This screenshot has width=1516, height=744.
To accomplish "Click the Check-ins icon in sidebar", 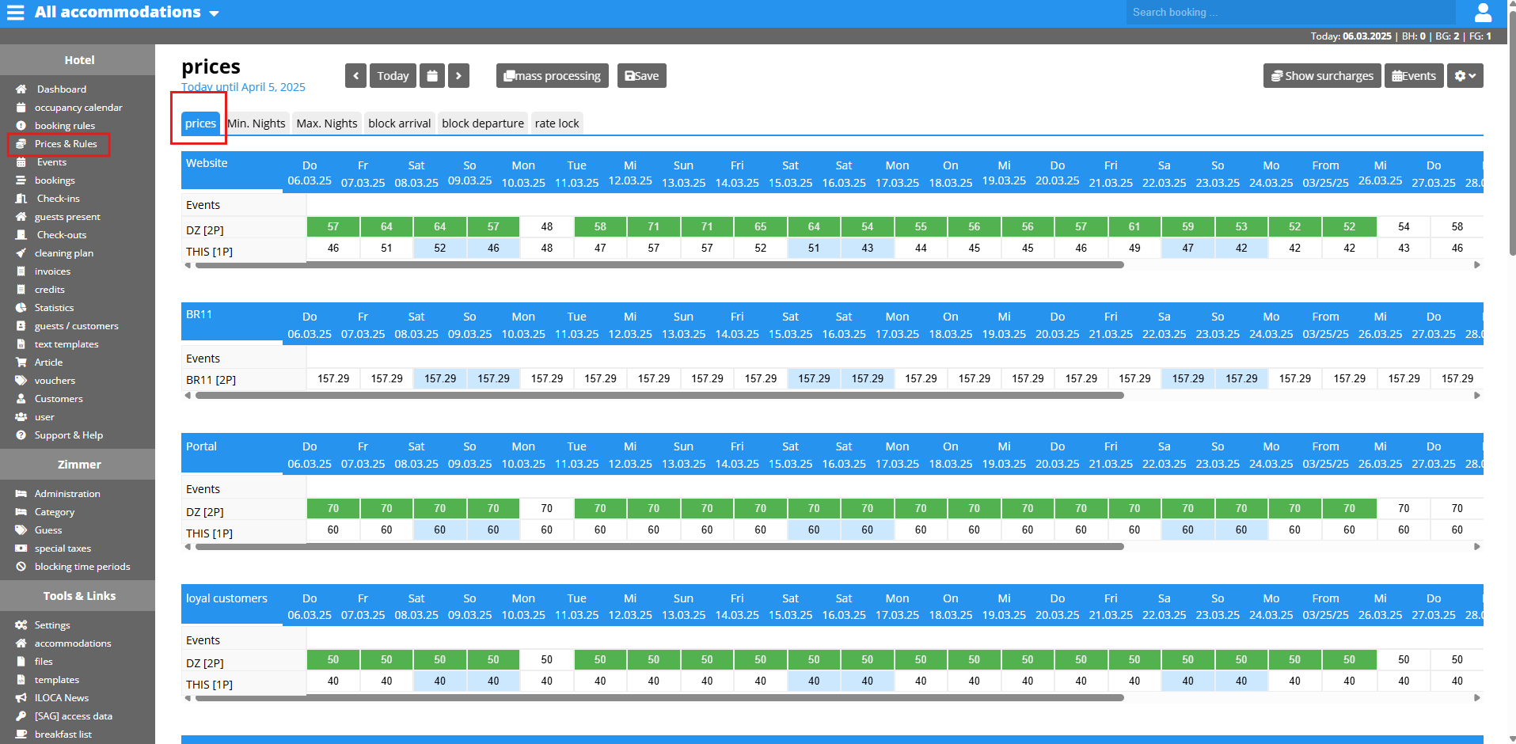I will (21, 199).
